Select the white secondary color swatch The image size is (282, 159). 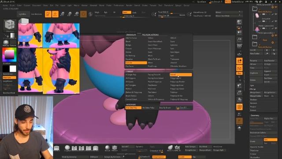(x=13, y=69)
